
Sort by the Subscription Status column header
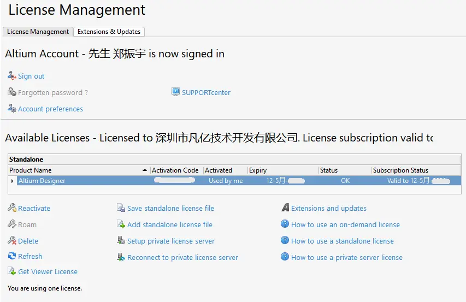click(x=416, y=170)
